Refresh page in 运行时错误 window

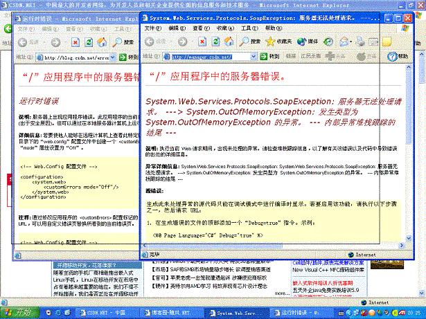[89, 42]
